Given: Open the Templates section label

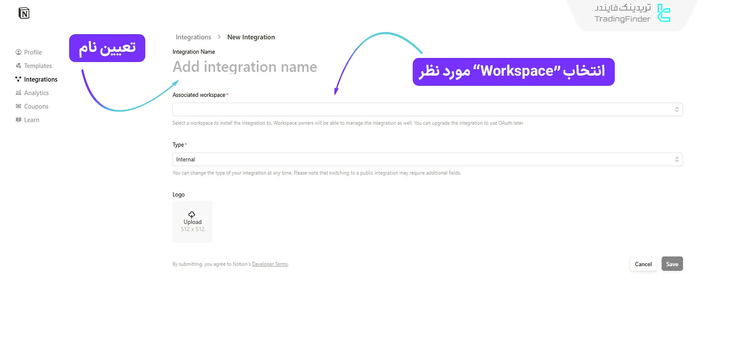Looking at the screenshot, I should tap(38, 66).
